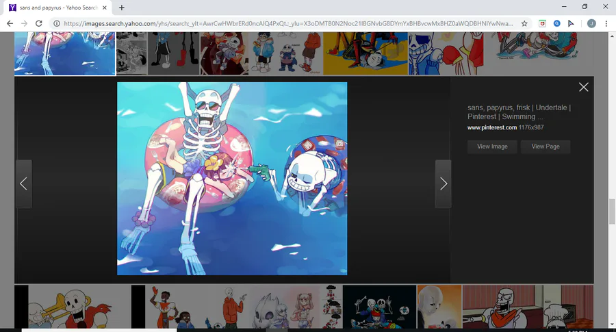The image size is (616, 332).
Task: Go back to the previous page
Action: pos(10,23)
